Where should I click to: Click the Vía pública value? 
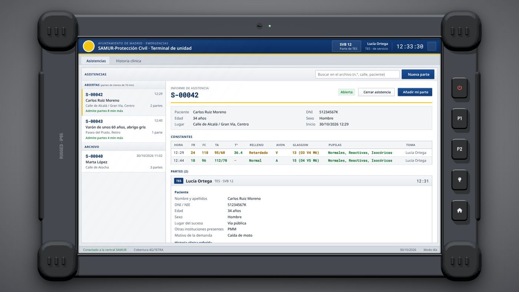[237, 223]
